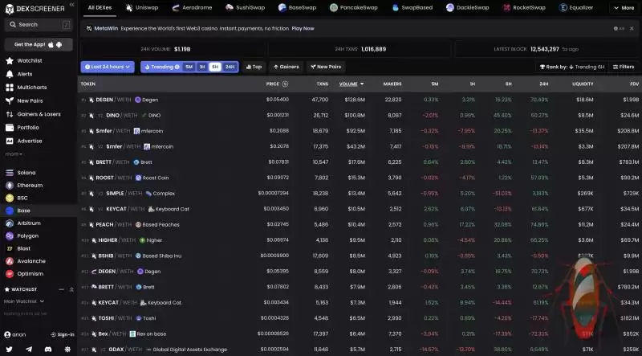Click the dollar icon next to PRICE header
This screenshot has height=356, width=642.
tap(285, 84)
